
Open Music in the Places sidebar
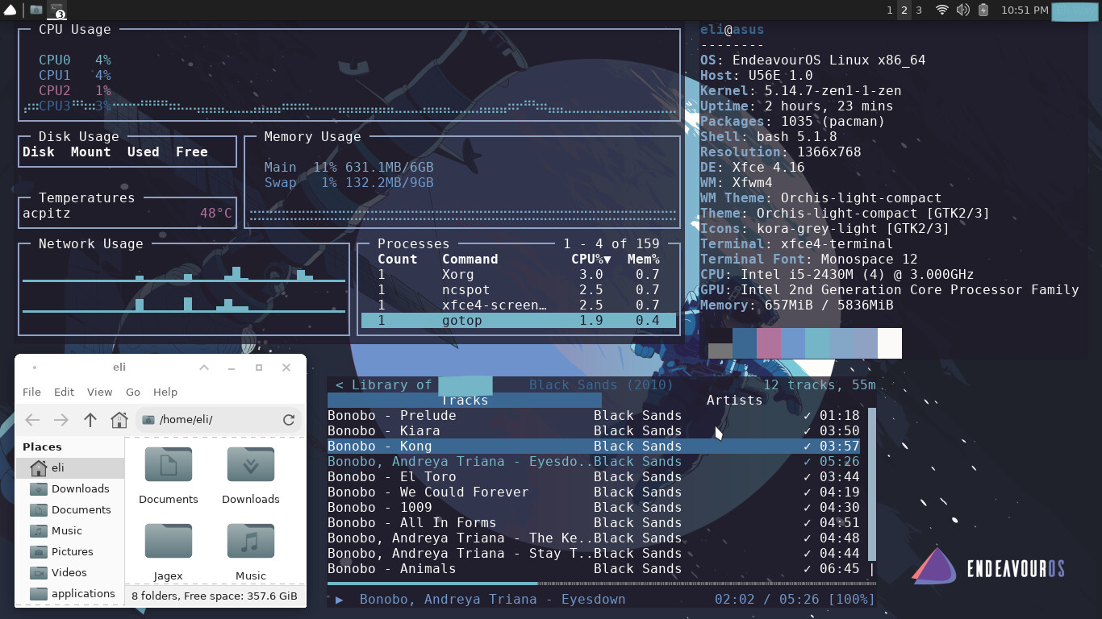pyautogui.click(x=70, y=530)
